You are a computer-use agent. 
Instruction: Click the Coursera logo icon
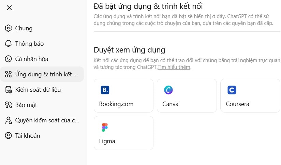(x=232, y=90)
